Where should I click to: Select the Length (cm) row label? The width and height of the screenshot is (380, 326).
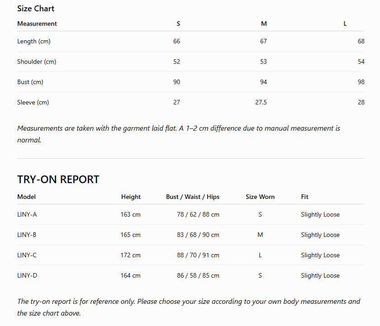(x=33, y=42)
